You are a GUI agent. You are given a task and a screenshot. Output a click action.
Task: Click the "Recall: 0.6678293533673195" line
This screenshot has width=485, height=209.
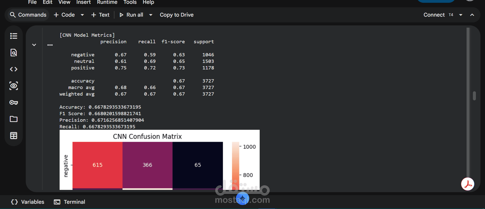[97, 127]
